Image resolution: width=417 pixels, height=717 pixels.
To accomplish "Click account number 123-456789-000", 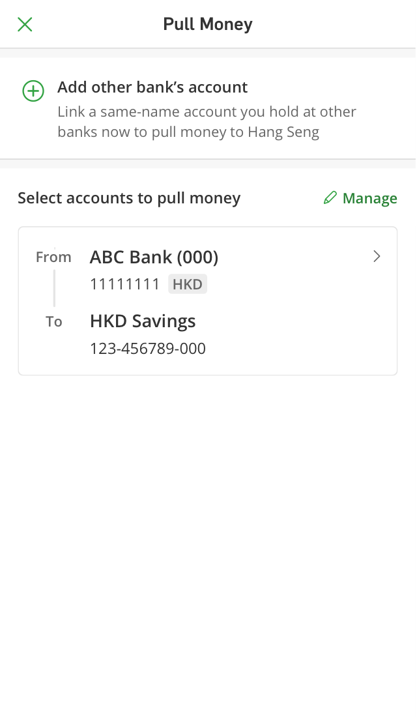I will click(148, 349).
